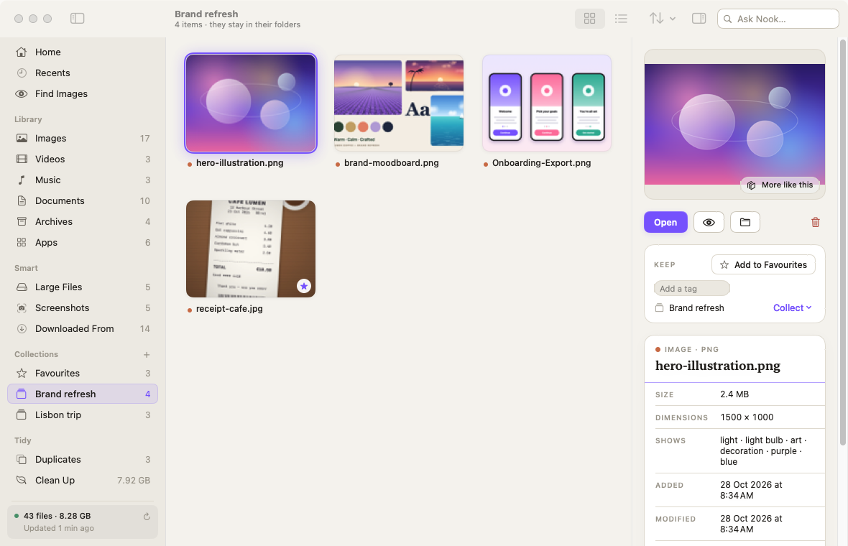Click Add to Favourites button

pyautogui.click(x=763, y=265)
